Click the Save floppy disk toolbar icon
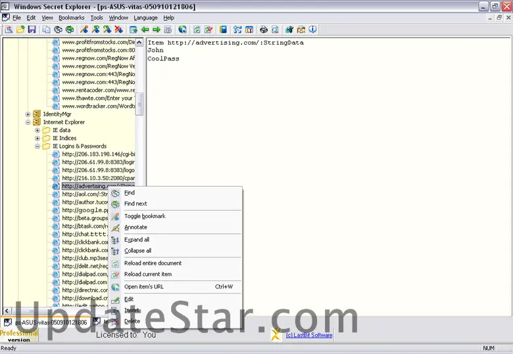Viewport: 513px width, 354px height. click(32, 30)
